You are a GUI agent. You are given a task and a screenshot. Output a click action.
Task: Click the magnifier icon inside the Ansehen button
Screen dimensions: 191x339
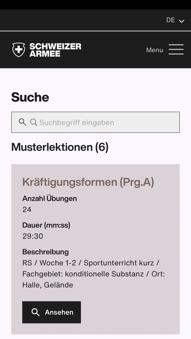(x=36, y=312)
